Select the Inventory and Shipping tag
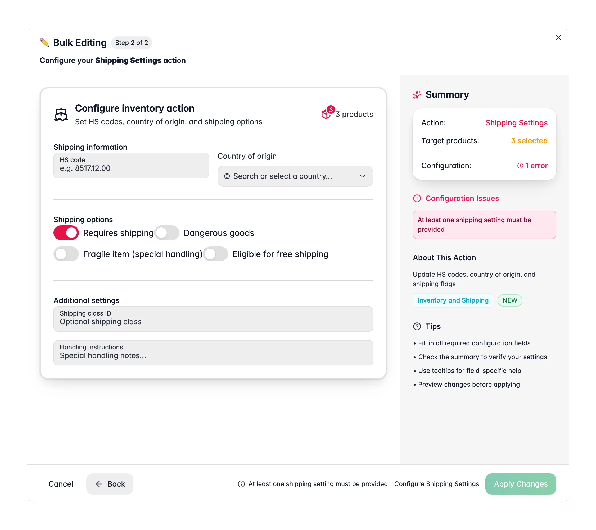 (x=453, y=300)
